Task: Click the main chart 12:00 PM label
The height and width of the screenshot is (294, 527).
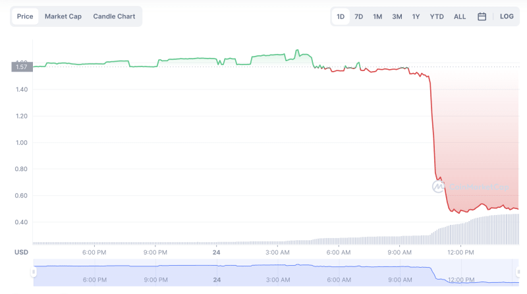Action: pos(460,253)
